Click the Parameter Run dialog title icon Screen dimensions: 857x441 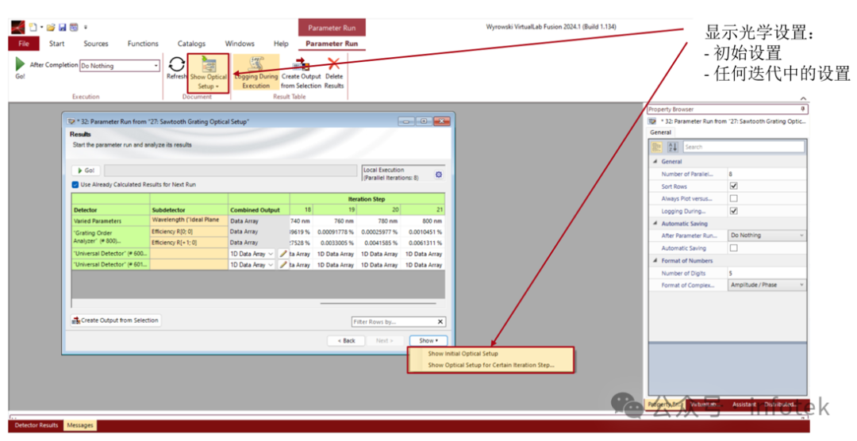[x=71, y=122]
